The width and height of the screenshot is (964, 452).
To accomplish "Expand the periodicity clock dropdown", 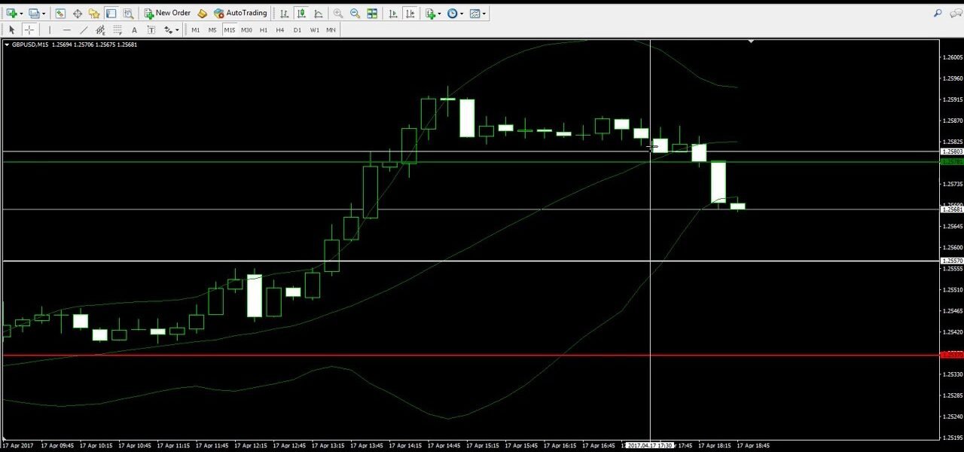I will [462, 13].
